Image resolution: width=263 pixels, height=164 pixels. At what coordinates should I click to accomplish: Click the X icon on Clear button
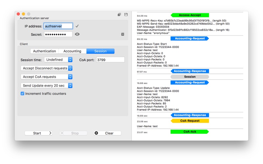(x=96, y=133)
